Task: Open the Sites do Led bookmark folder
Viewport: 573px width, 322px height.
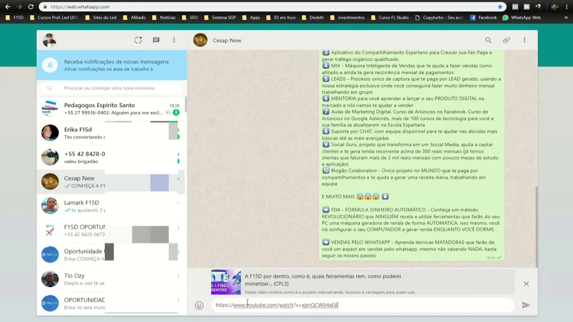Action: 100,17
